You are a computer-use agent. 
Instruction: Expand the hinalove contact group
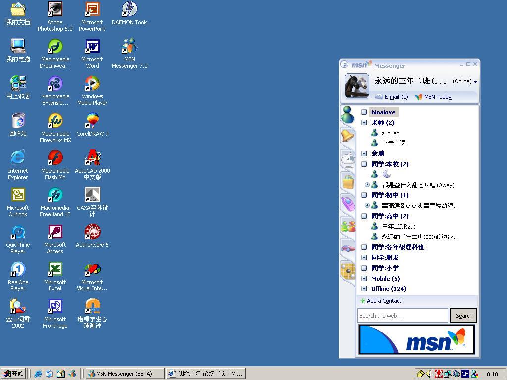pyautogui.click(x=364, y=112)
